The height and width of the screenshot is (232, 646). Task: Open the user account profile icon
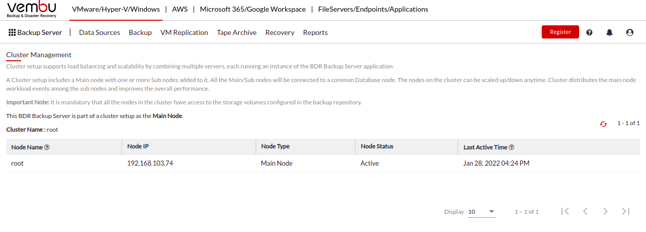pos(630,32)
